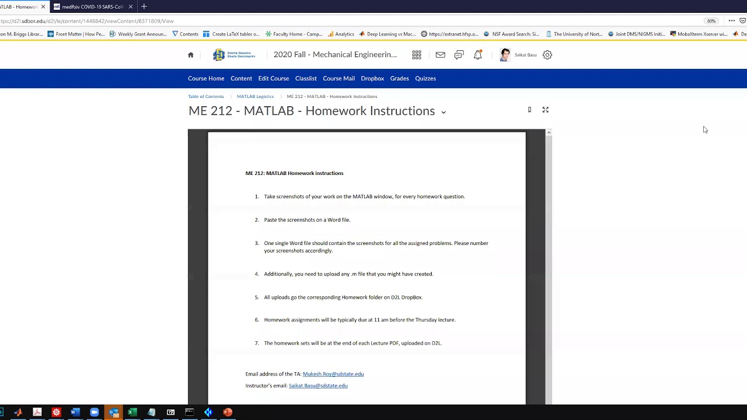This screenshot has height=420, width=747.
Task: Open the course selector grid icon
Action: 417,55
